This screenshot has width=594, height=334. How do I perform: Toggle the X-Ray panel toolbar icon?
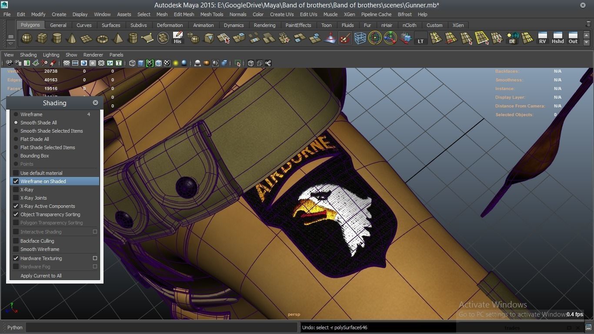click(x=250, y=63)
